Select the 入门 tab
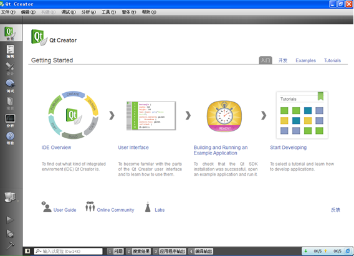This screenshot has height=256, width=354. tap(265, 60)
